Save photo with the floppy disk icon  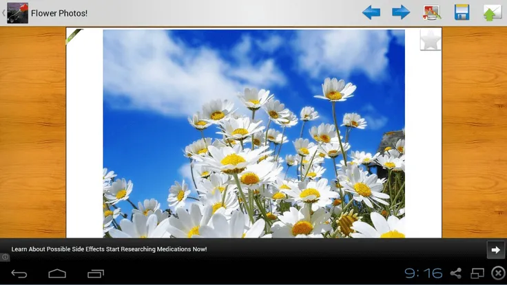tap(462, 12)
